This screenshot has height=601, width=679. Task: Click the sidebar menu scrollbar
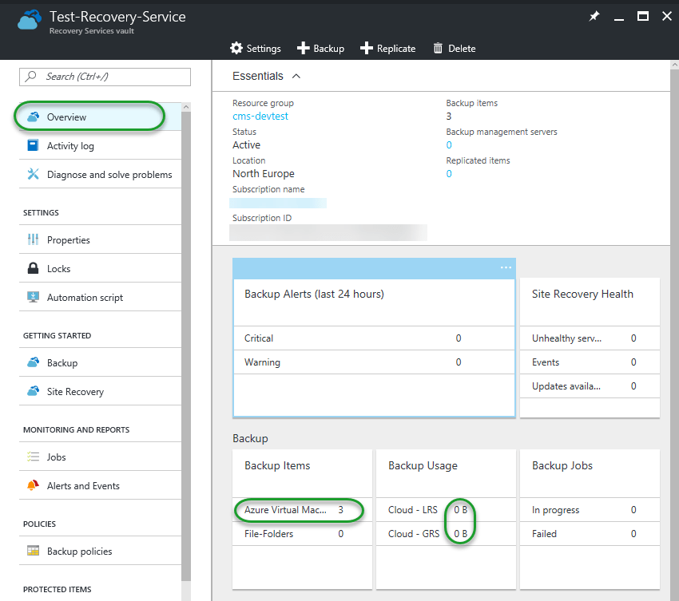tap(186, 346)
